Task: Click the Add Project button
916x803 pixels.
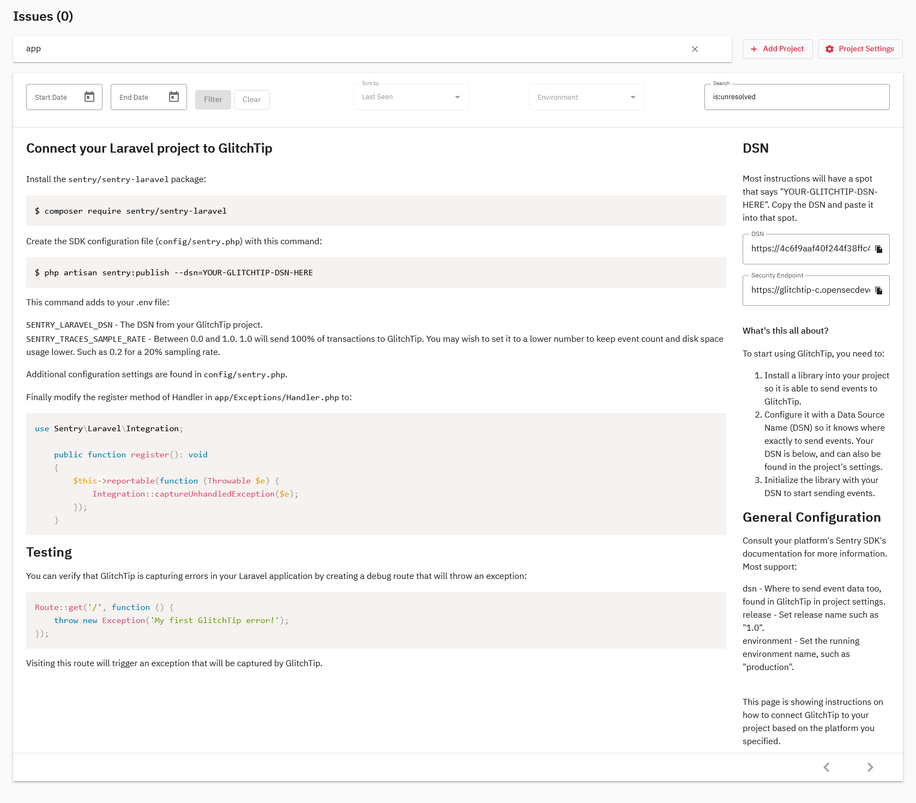Action: click(778, 49)
